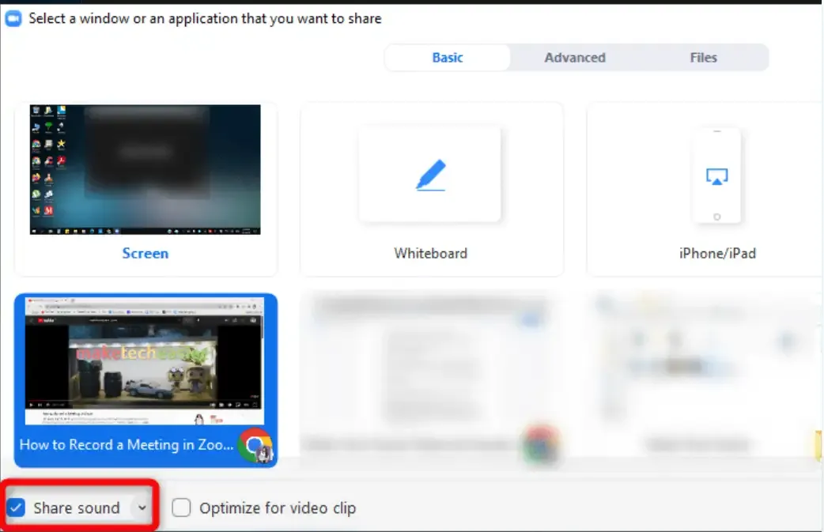This screenshot has width=824, height=532.
Task: Click "How to Record a Meeting" window title
Action: click(127, 444)
